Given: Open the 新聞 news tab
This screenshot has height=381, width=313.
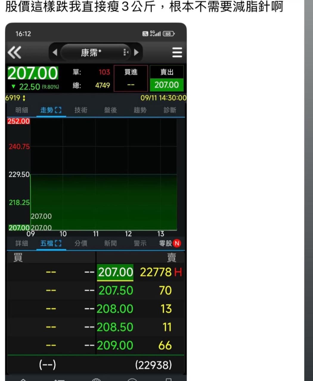Looking at the screenshot, I should (110, 243).
